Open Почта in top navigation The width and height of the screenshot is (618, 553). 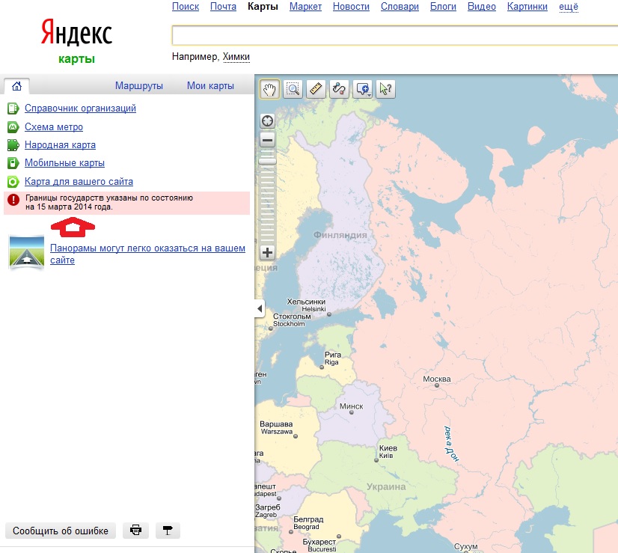pyautogui.click(x=223, y=6)
